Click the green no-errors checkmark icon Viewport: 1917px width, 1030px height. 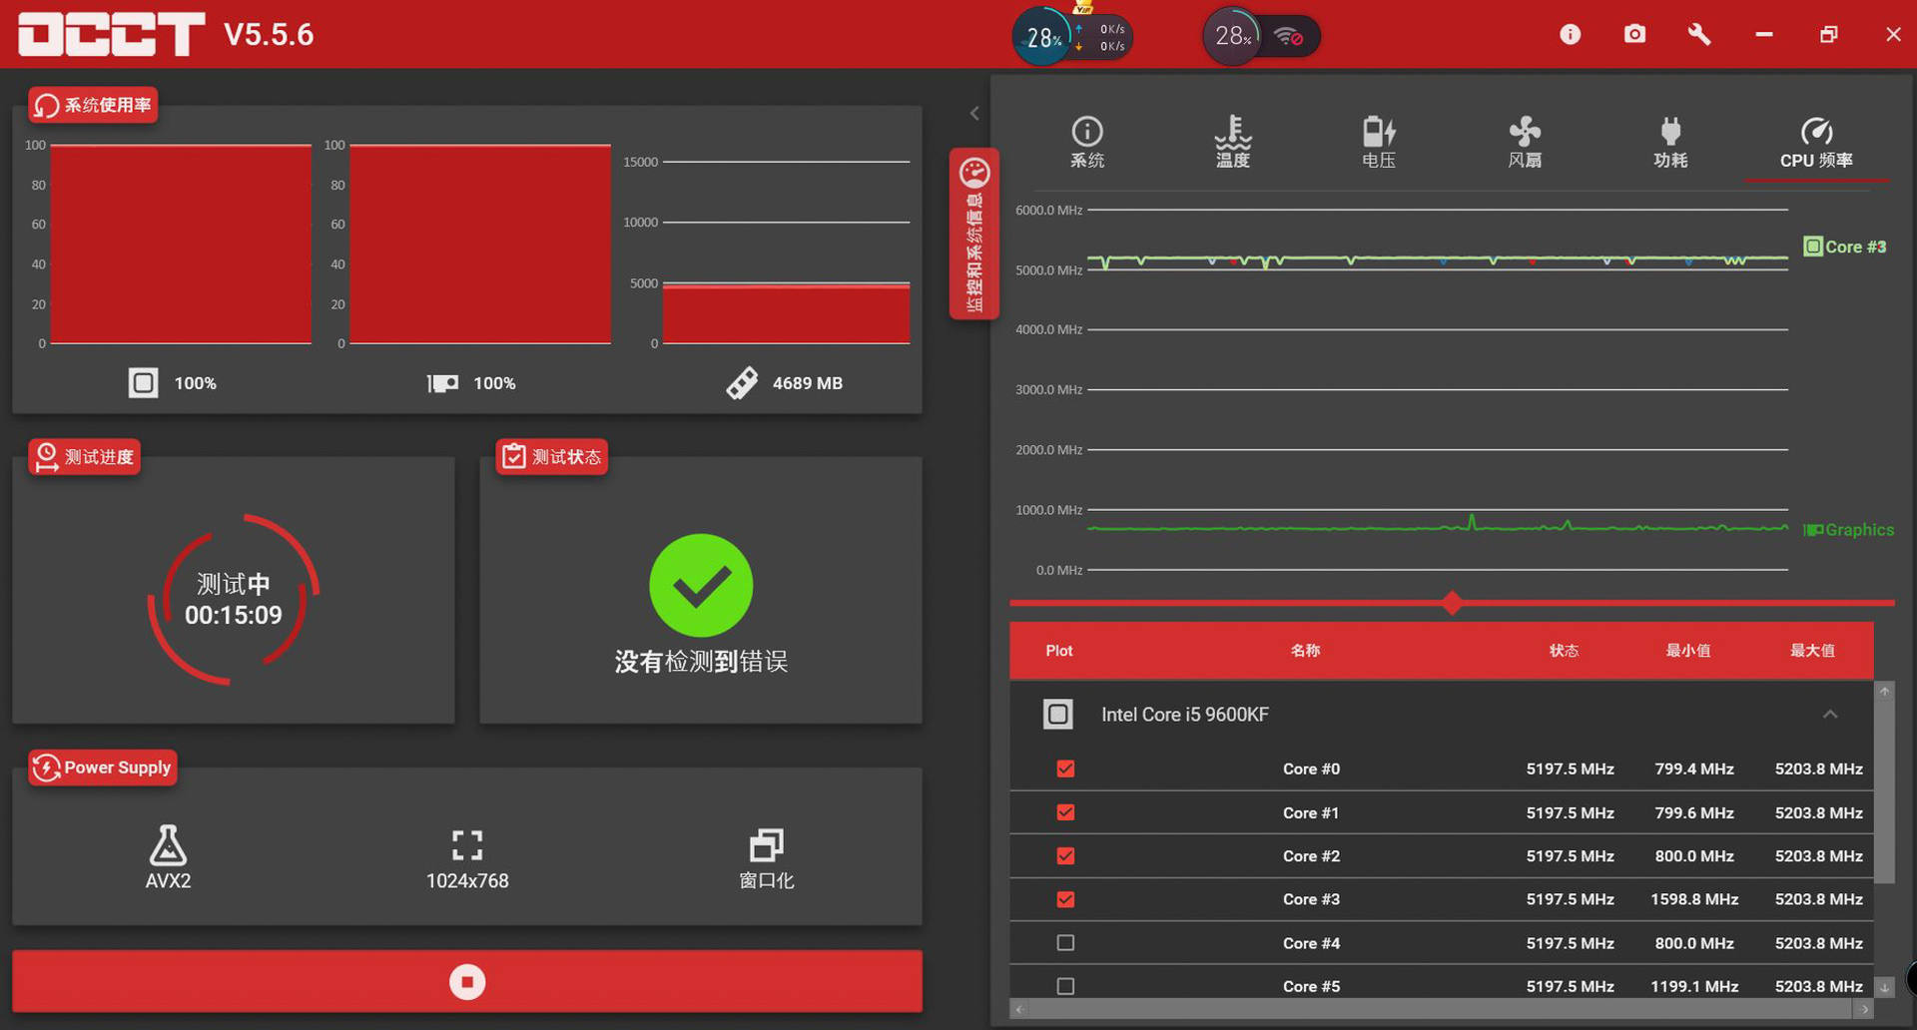pyautogui.click(x=701, y=586)
